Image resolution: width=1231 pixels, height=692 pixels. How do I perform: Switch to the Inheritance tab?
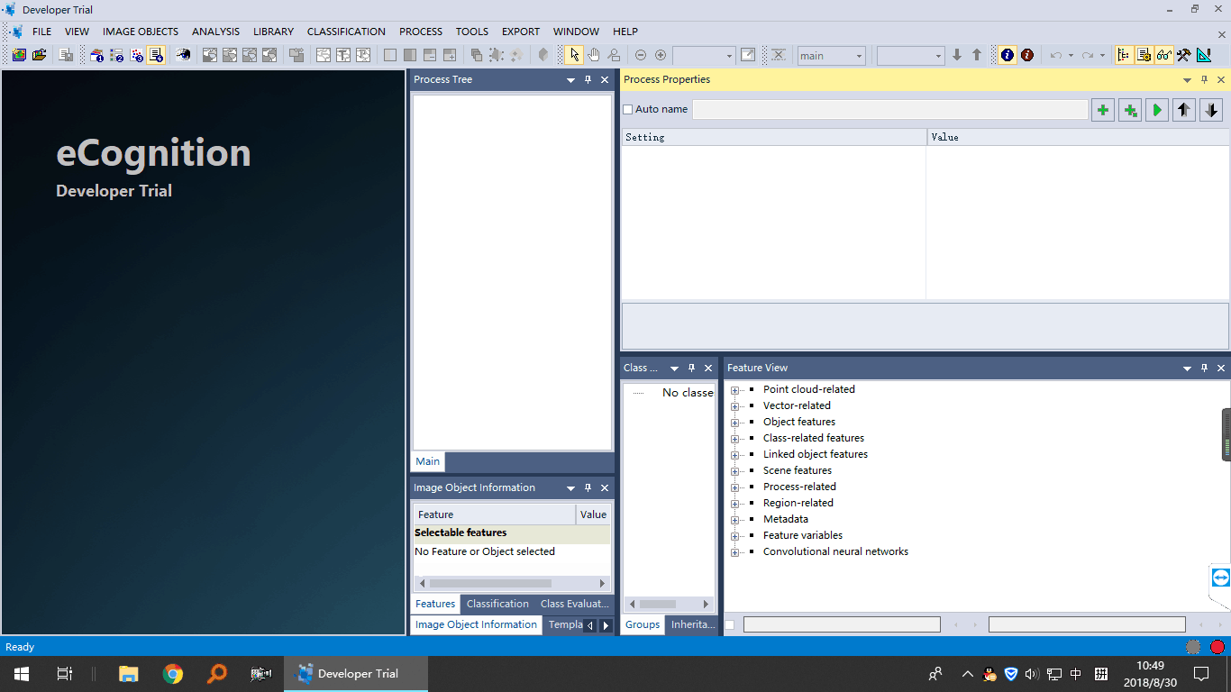coord(693,624)
